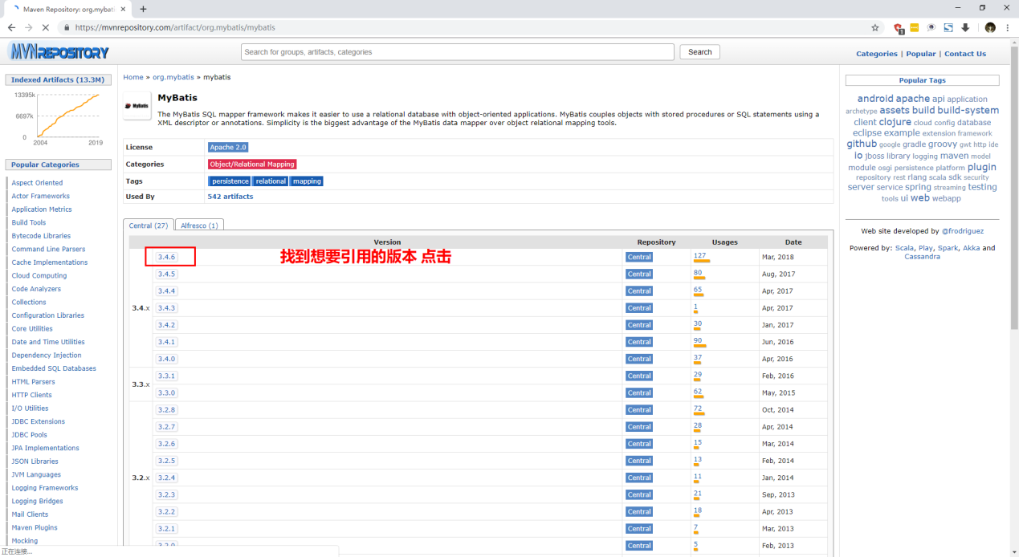This screenshot has width=1019, height=557.
Task: Open version 3.3.1
Action: (166, 376)
